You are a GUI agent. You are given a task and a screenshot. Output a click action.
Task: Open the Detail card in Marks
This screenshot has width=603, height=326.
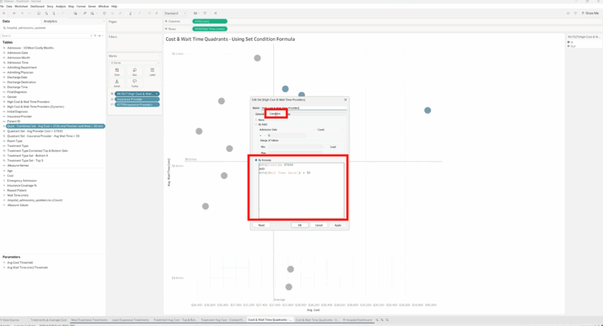coord(117,83)
